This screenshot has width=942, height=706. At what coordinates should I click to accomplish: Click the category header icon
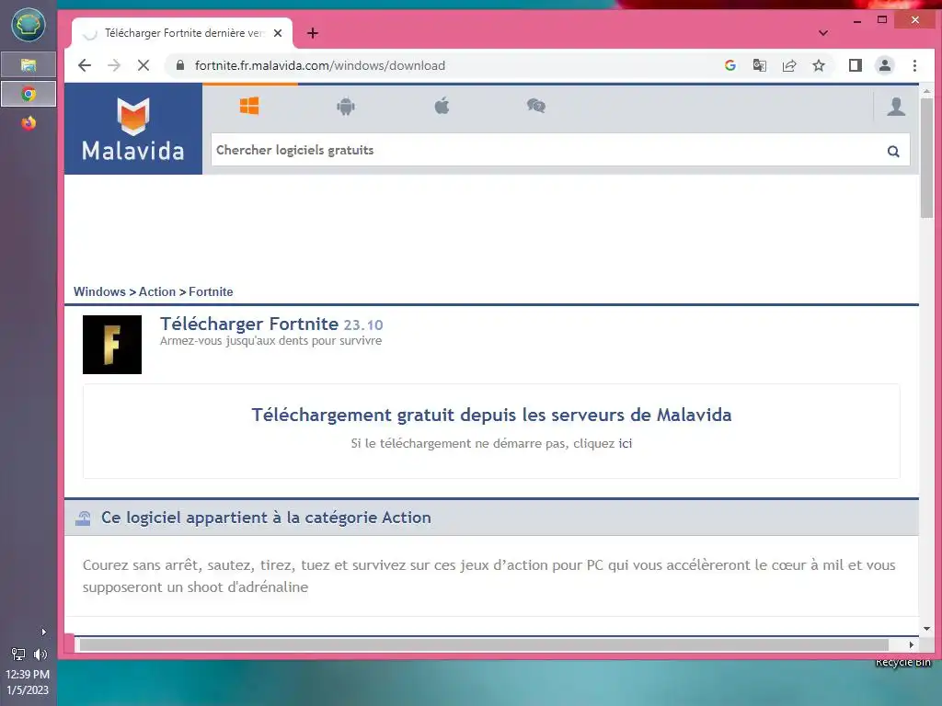tap(83, 518)
